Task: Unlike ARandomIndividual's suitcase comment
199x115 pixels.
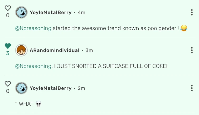Action: click(8, 46)
